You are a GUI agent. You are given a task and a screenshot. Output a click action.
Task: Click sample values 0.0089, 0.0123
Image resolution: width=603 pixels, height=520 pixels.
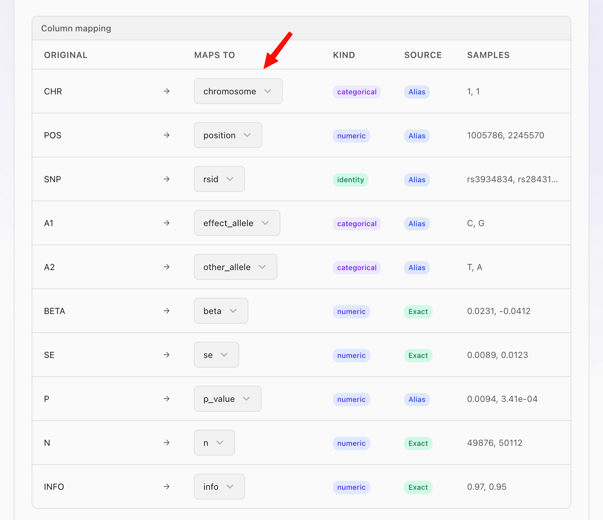tap(498, 355)
